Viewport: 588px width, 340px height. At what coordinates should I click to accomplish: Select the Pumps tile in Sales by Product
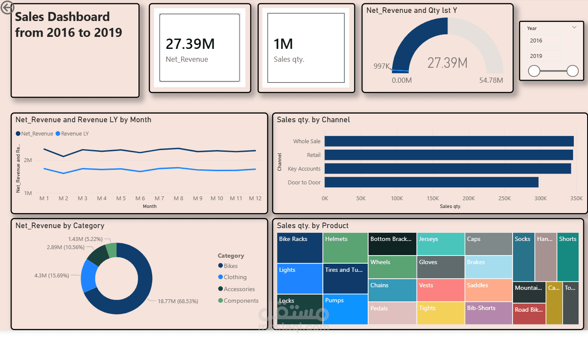point(345,309)
